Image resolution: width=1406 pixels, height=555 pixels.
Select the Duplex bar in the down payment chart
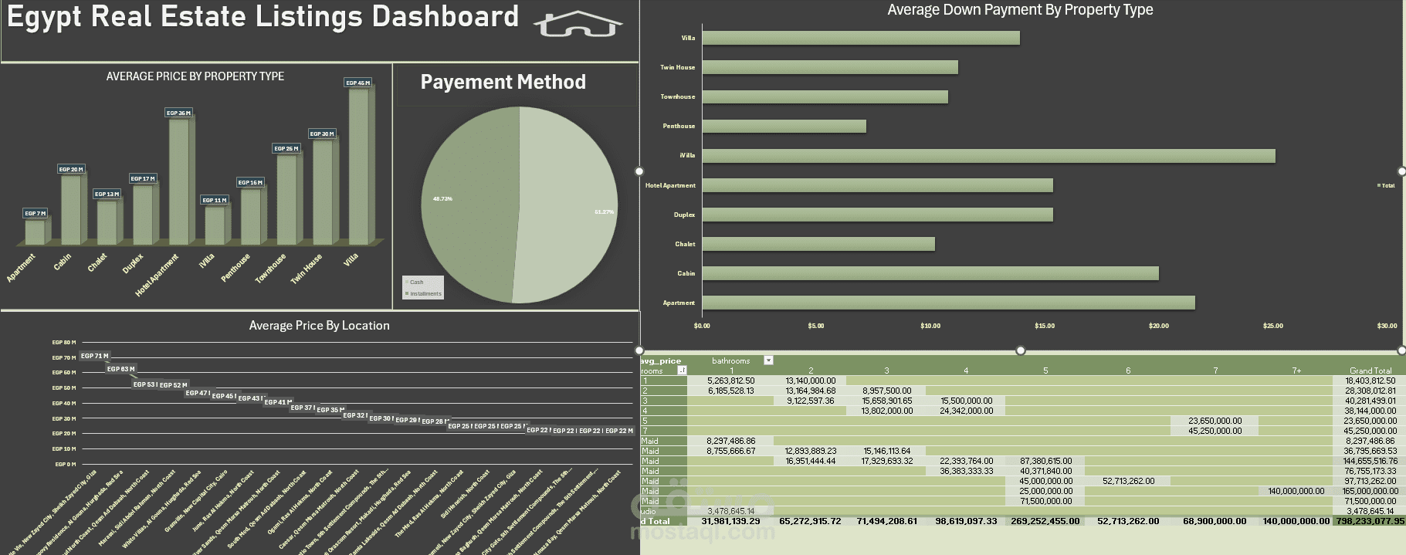877,215
